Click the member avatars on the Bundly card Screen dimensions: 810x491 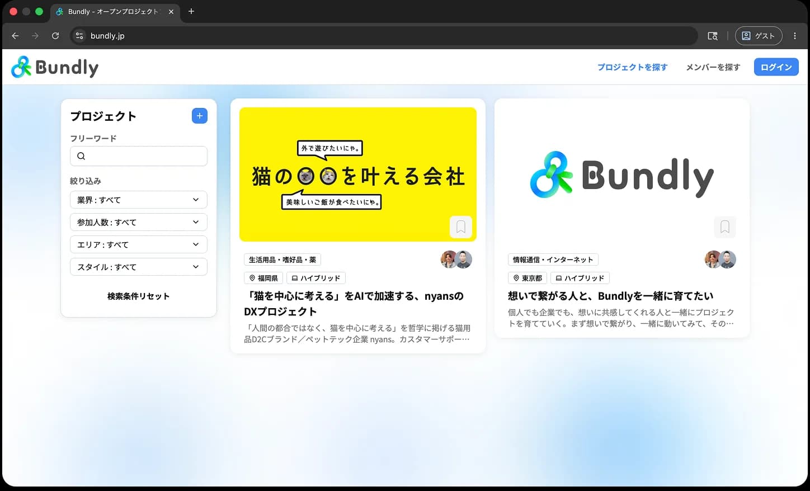[720, 259]
